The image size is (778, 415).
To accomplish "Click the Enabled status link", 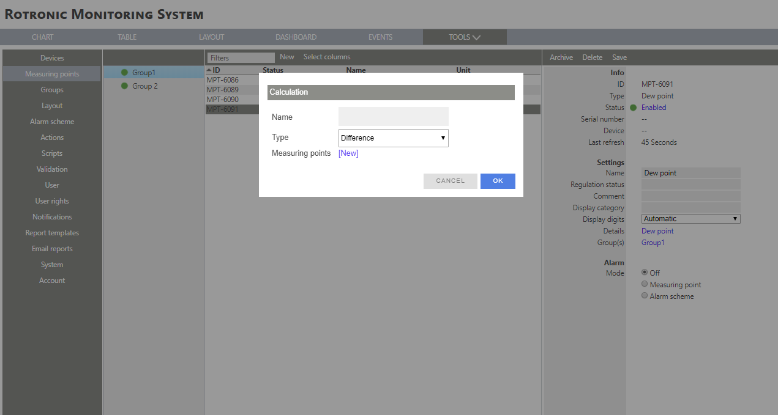I will (654, 108).
